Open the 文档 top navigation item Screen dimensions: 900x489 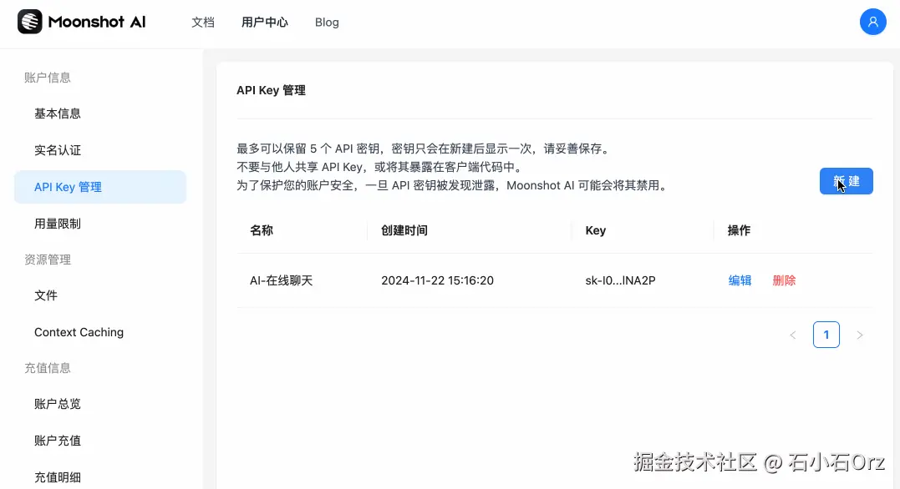(202, 23)
